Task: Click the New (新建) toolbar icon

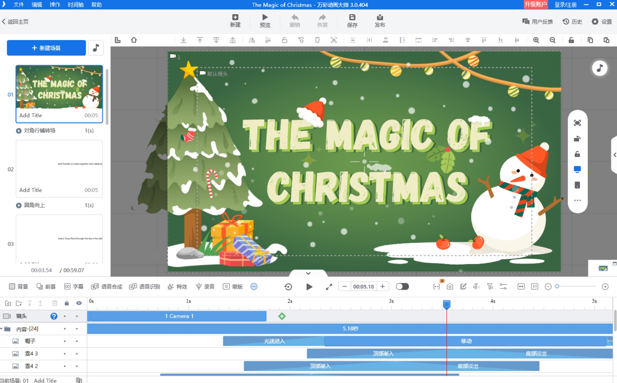Action: click(x=235, y=21)
